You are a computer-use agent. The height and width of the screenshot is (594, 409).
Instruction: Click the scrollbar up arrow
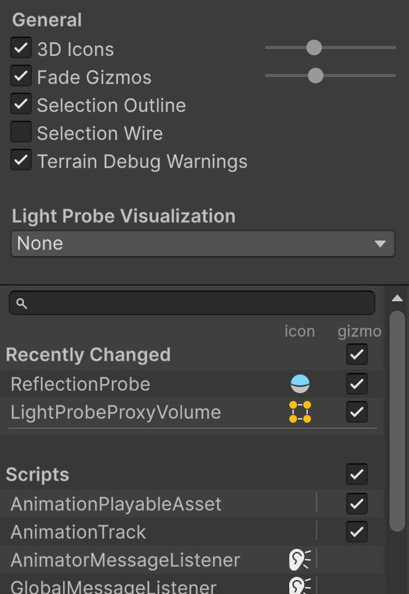coord(397,298)
